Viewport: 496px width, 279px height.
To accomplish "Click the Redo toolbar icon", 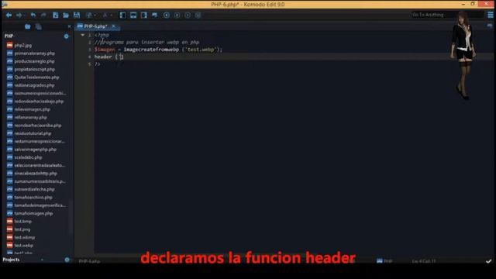I will click(43, 15).
